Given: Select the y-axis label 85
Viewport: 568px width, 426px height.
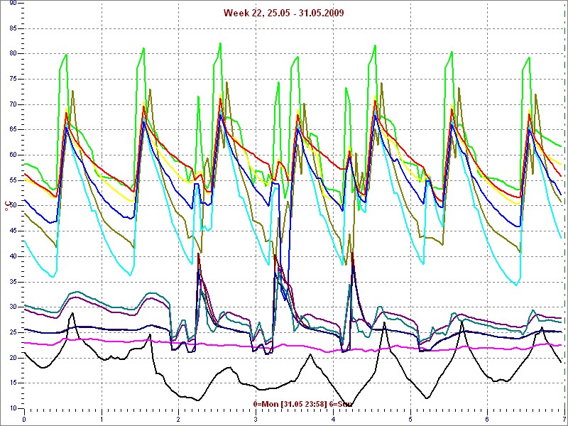Looking at the screenshot, I should click(x=12, y=28).
